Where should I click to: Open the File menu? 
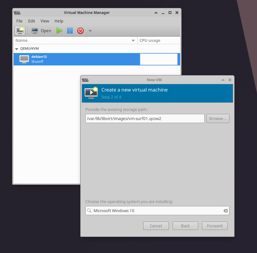19,21
